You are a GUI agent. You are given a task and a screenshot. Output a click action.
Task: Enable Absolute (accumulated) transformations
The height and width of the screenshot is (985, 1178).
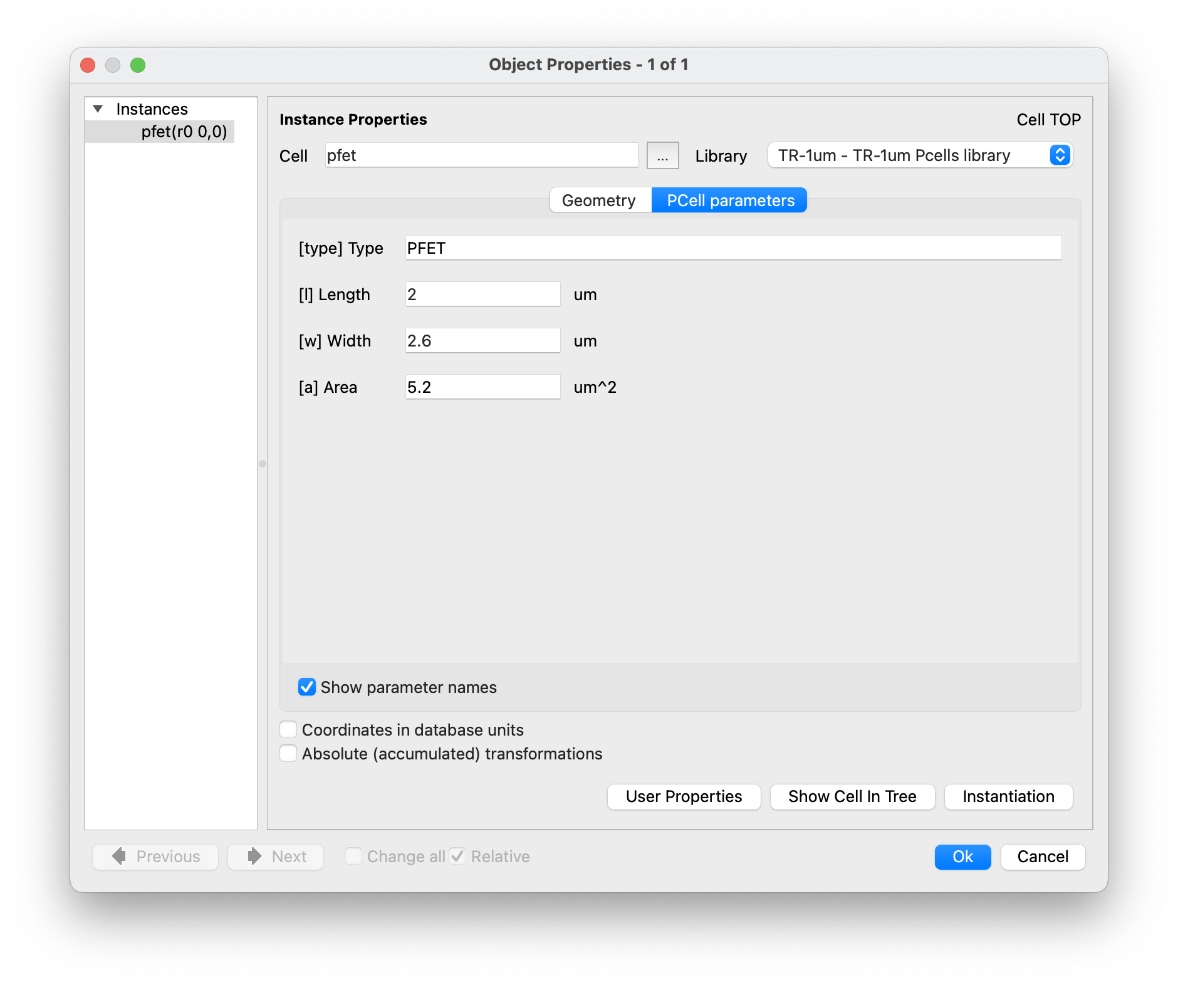288,754
